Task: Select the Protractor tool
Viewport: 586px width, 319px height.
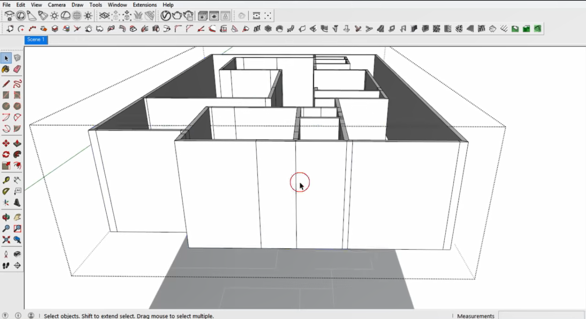Action: coord(6,191)
